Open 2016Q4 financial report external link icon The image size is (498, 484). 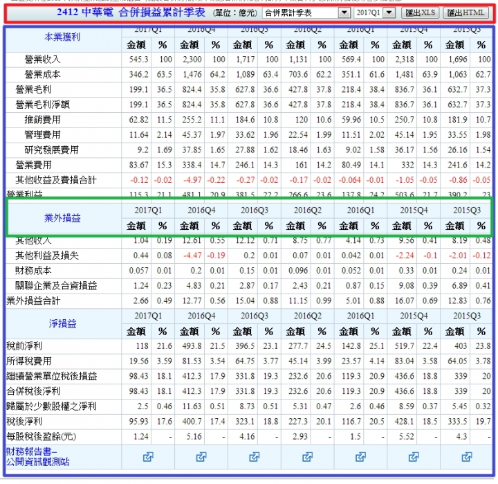(x=201, y=457)
